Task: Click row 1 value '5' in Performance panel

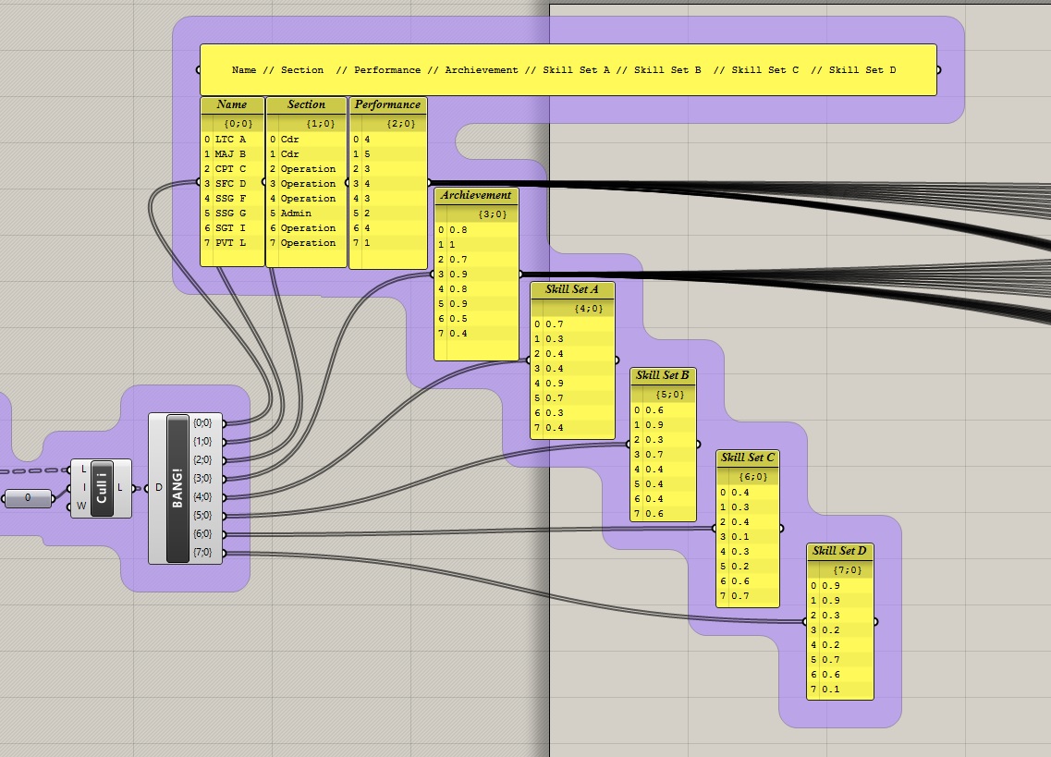Action: point(387,154)
